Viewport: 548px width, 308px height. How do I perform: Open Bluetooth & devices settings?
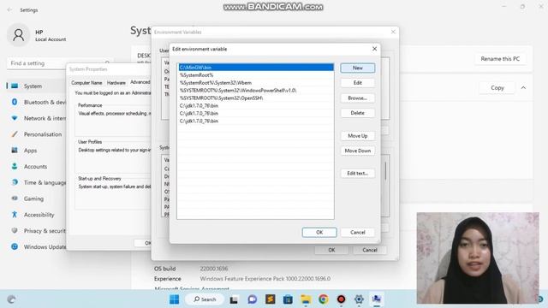pos(37,102)
